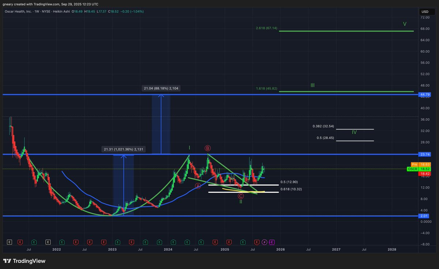The height and width of the screenshot is (269, 439).
Task: Click the 2023 time axis label
Action: click(x=112, y=249)
